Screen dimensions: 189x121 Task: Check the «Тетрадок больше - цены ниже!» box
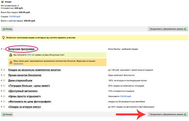[4, 86]
